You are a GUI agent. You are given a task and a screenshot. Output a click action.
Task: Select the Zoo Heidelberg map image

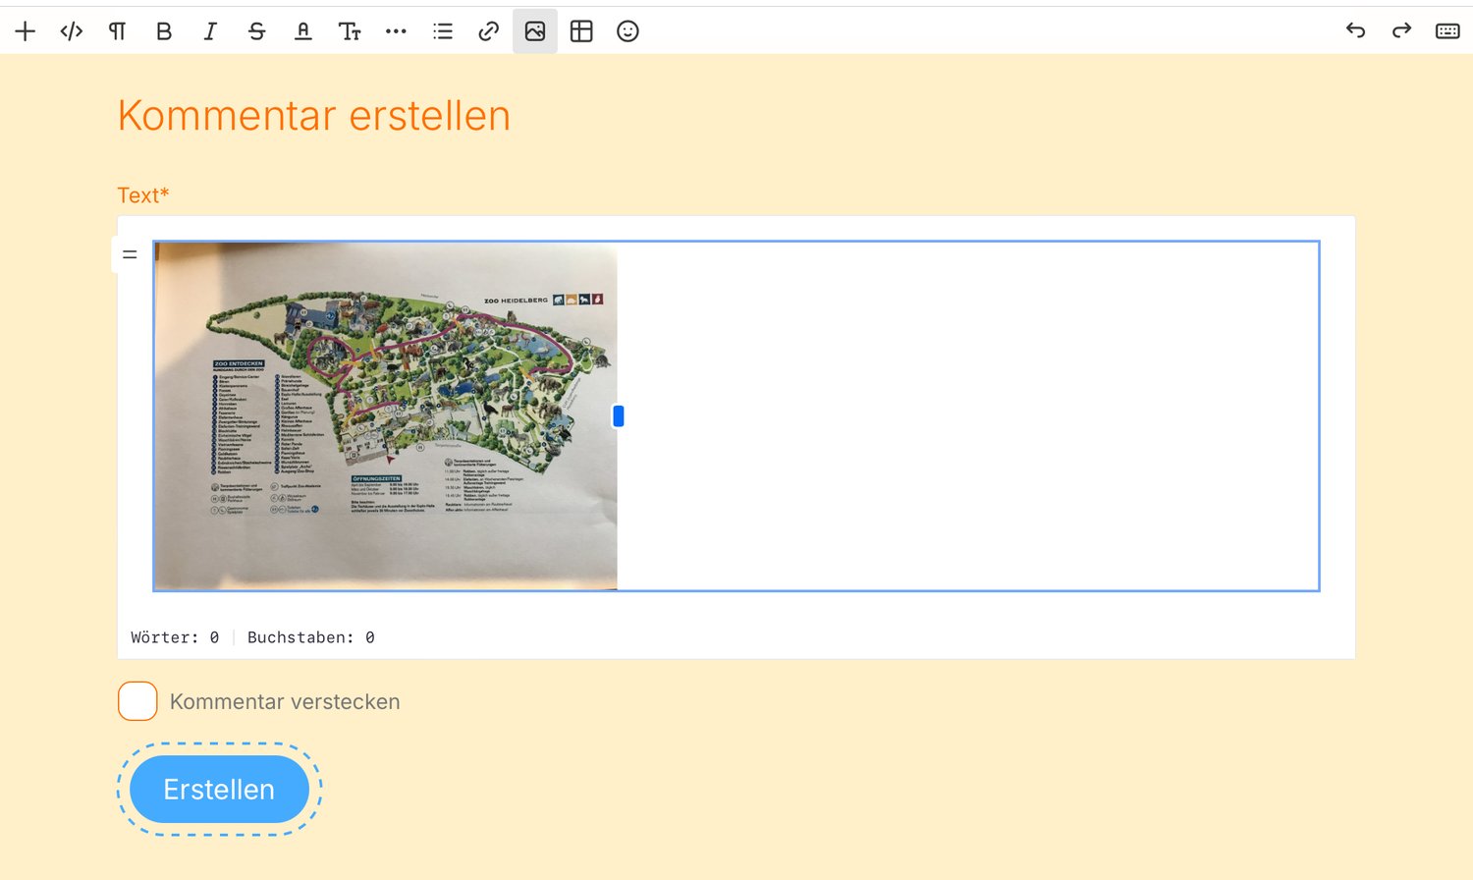point(386,415)
